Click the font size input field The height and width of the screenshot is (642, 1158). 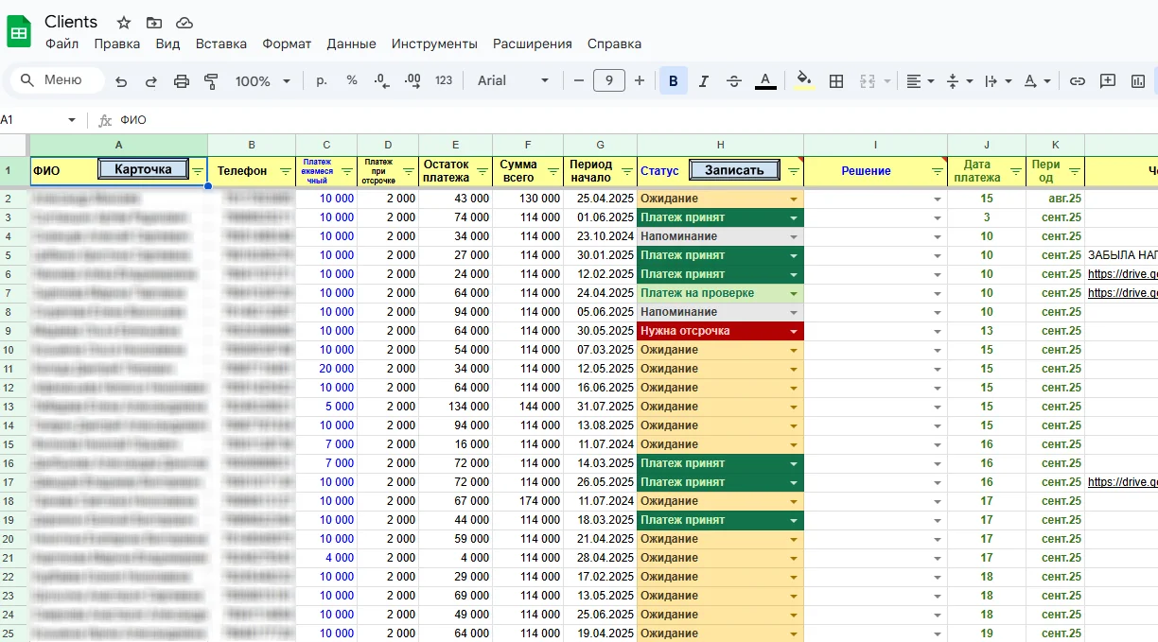tap(609, 81)
